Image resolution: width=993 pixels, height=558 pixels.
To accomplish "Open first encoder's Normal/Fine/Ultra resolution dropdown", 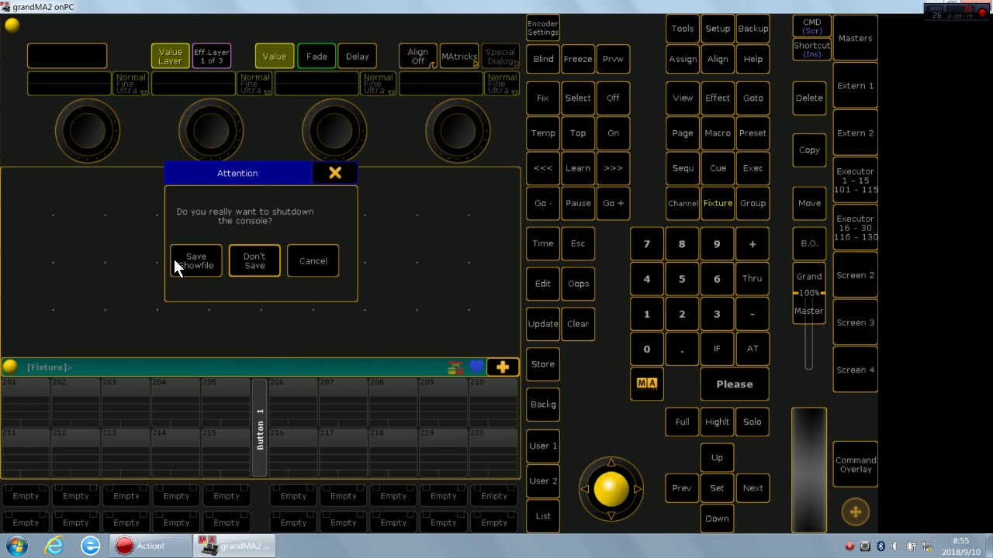I will [x=130, y=84].
